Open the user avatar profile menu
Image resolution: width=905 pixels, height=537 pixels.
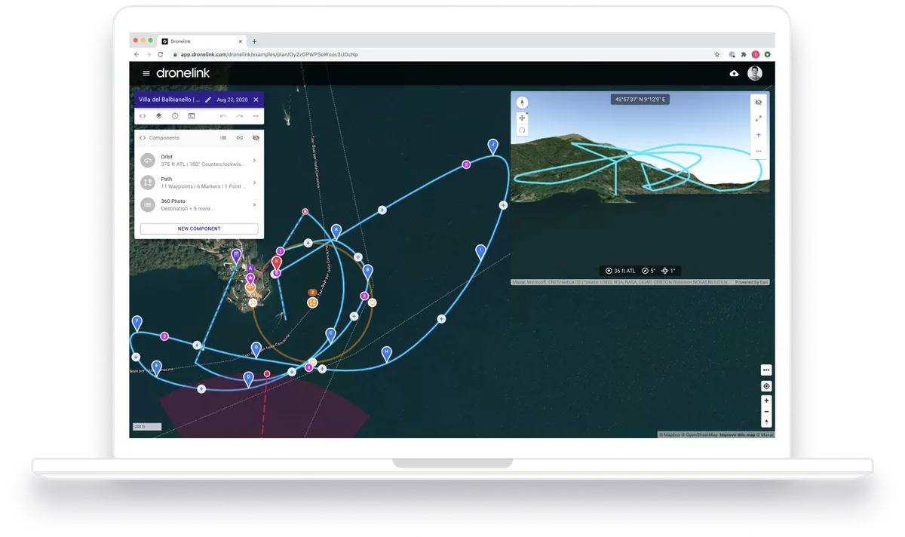pos(755,73)
